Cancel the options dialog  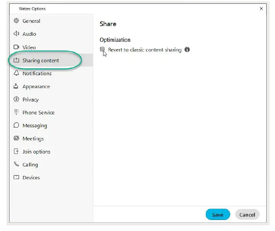tap(247, 214)
